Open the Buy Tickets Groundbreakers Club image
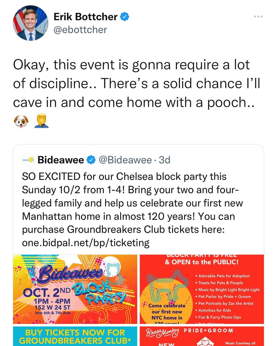 (x=75, y=336)
